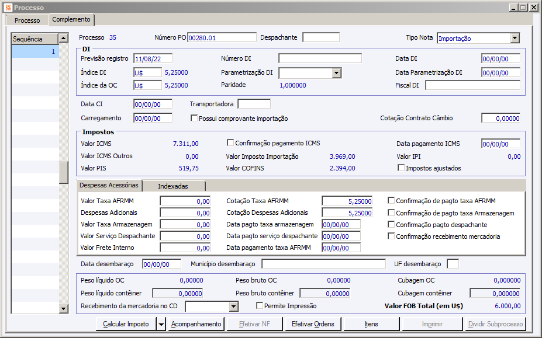Enable Possui comprovante importação checkbox
Screen dimensions: 542x338
click(x=195, y=119)
